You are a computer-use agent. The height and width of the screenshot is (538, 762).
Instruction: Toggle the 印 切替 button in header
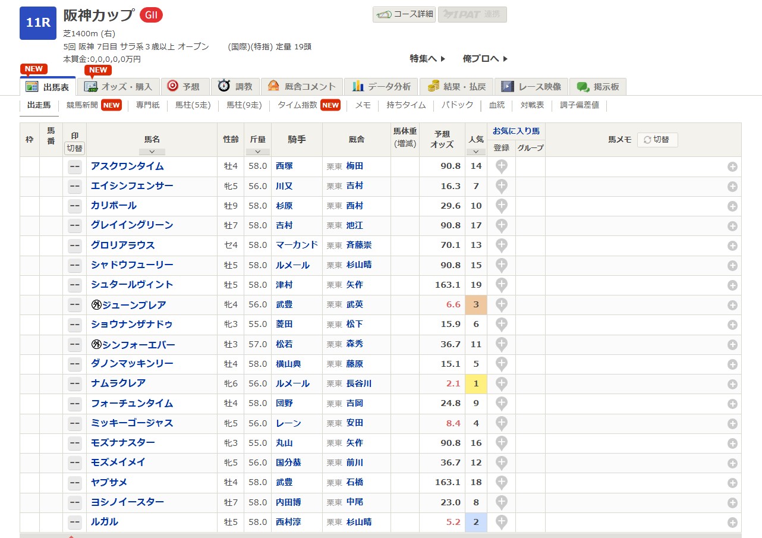tap(75, 148)
